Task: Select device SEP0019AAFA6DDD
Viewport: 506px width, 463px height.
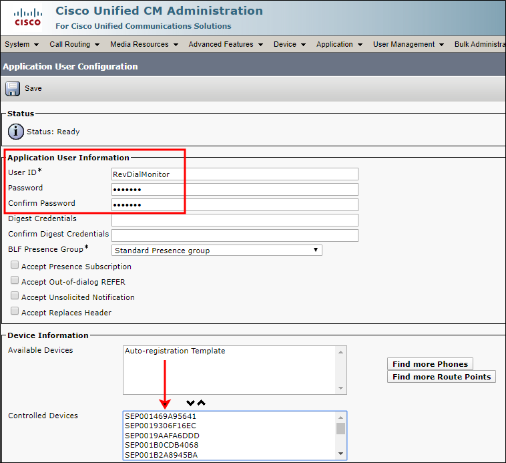Action: pos(162,436)
